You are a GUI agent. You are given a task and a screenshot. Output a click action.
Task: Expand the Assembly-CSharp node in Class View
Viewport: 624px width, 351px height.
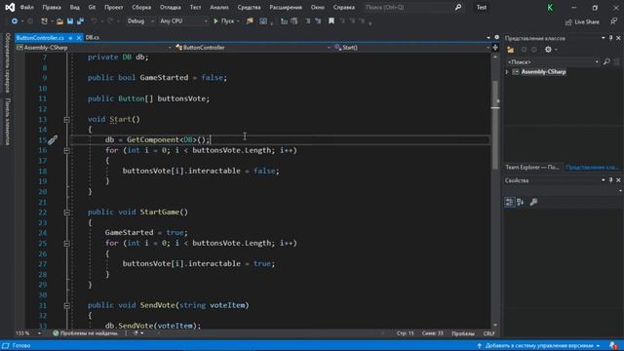click(507, 72)
